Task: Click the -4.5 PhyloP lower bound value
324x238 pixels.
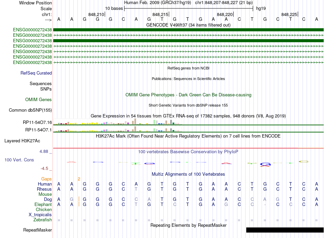Action: coord(44,169)
